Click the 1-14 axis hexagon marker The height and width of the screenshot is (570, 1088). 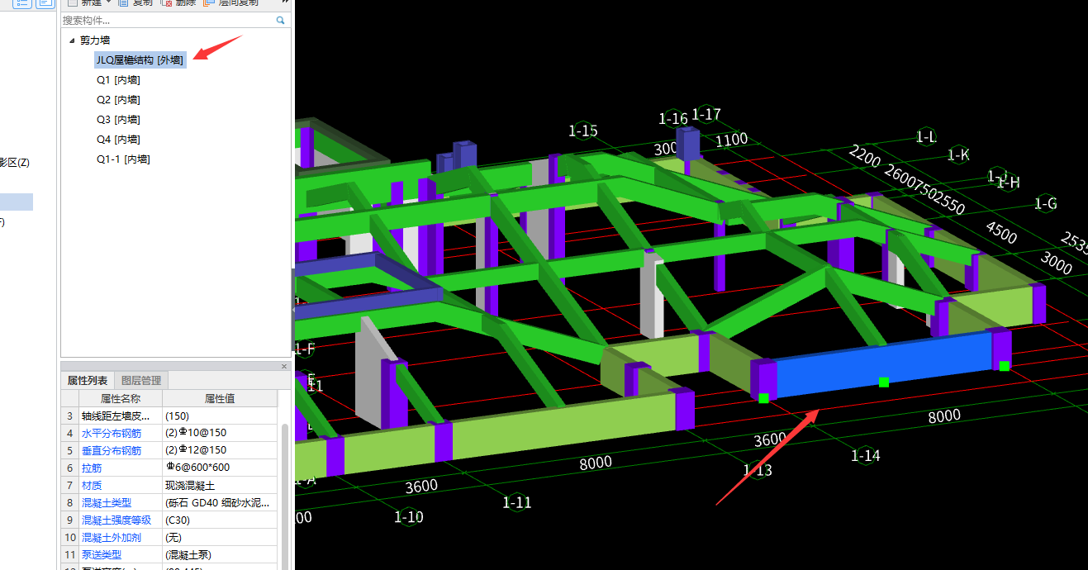coord(866,455)
